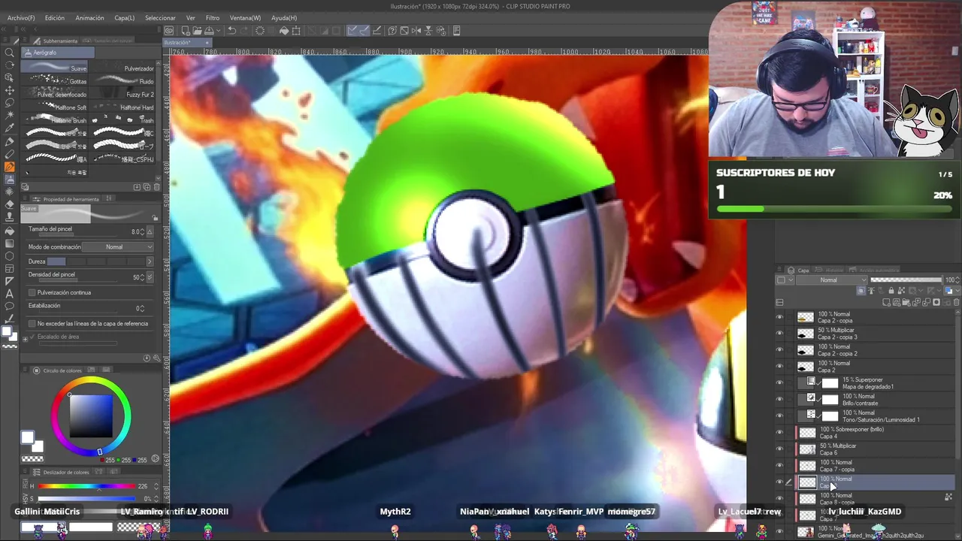
Task: Select Capa 7 - copia layer thumbnail
Action: [x=807, y=466]
